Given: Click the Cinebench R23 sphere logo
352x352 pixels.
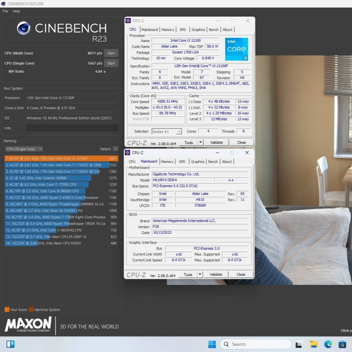Looking at the screenshot, I should (24, 28).
